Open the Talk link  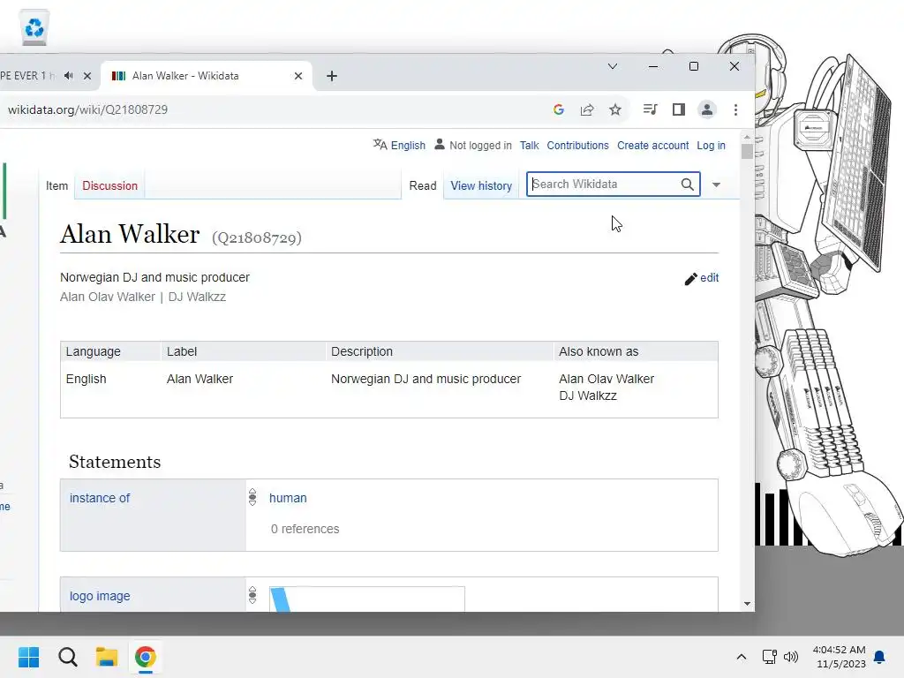(530, 146)
